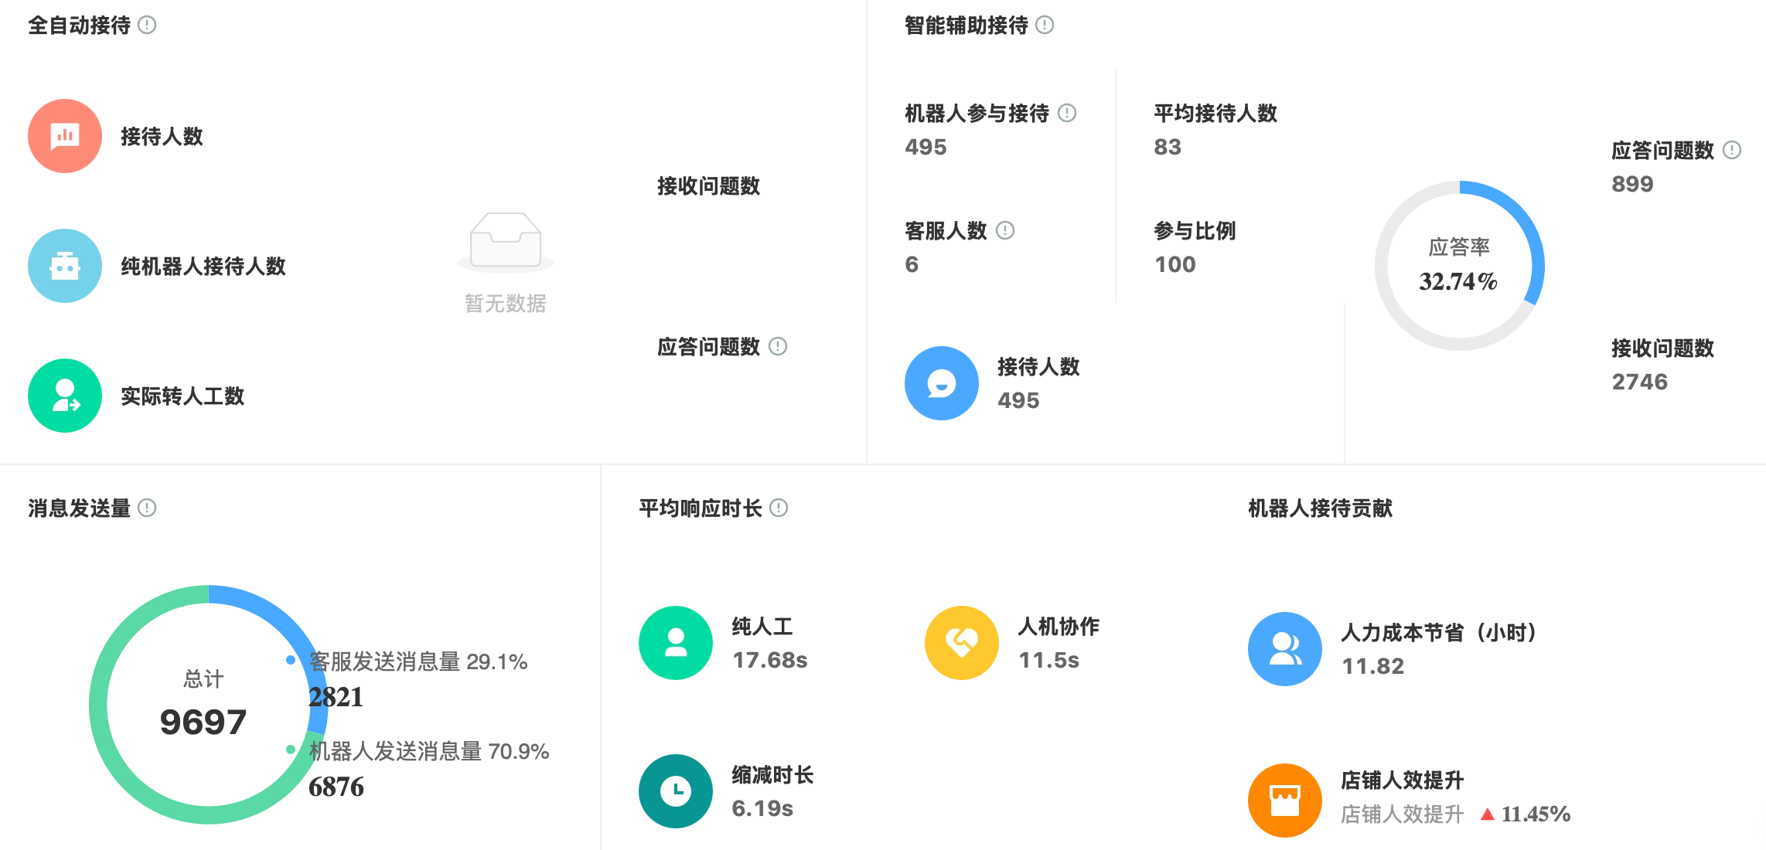Click the yellow 人机协作 collaboration icon

click(x=961, y=643)
